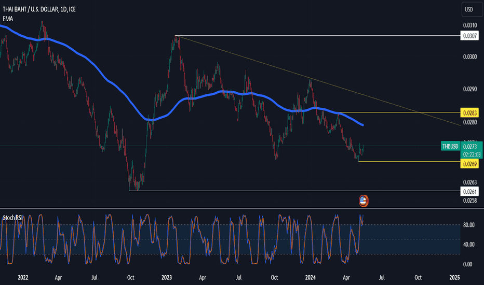
Task: Click the 0.0280 price axis value
Action: [x=470, y=122]
